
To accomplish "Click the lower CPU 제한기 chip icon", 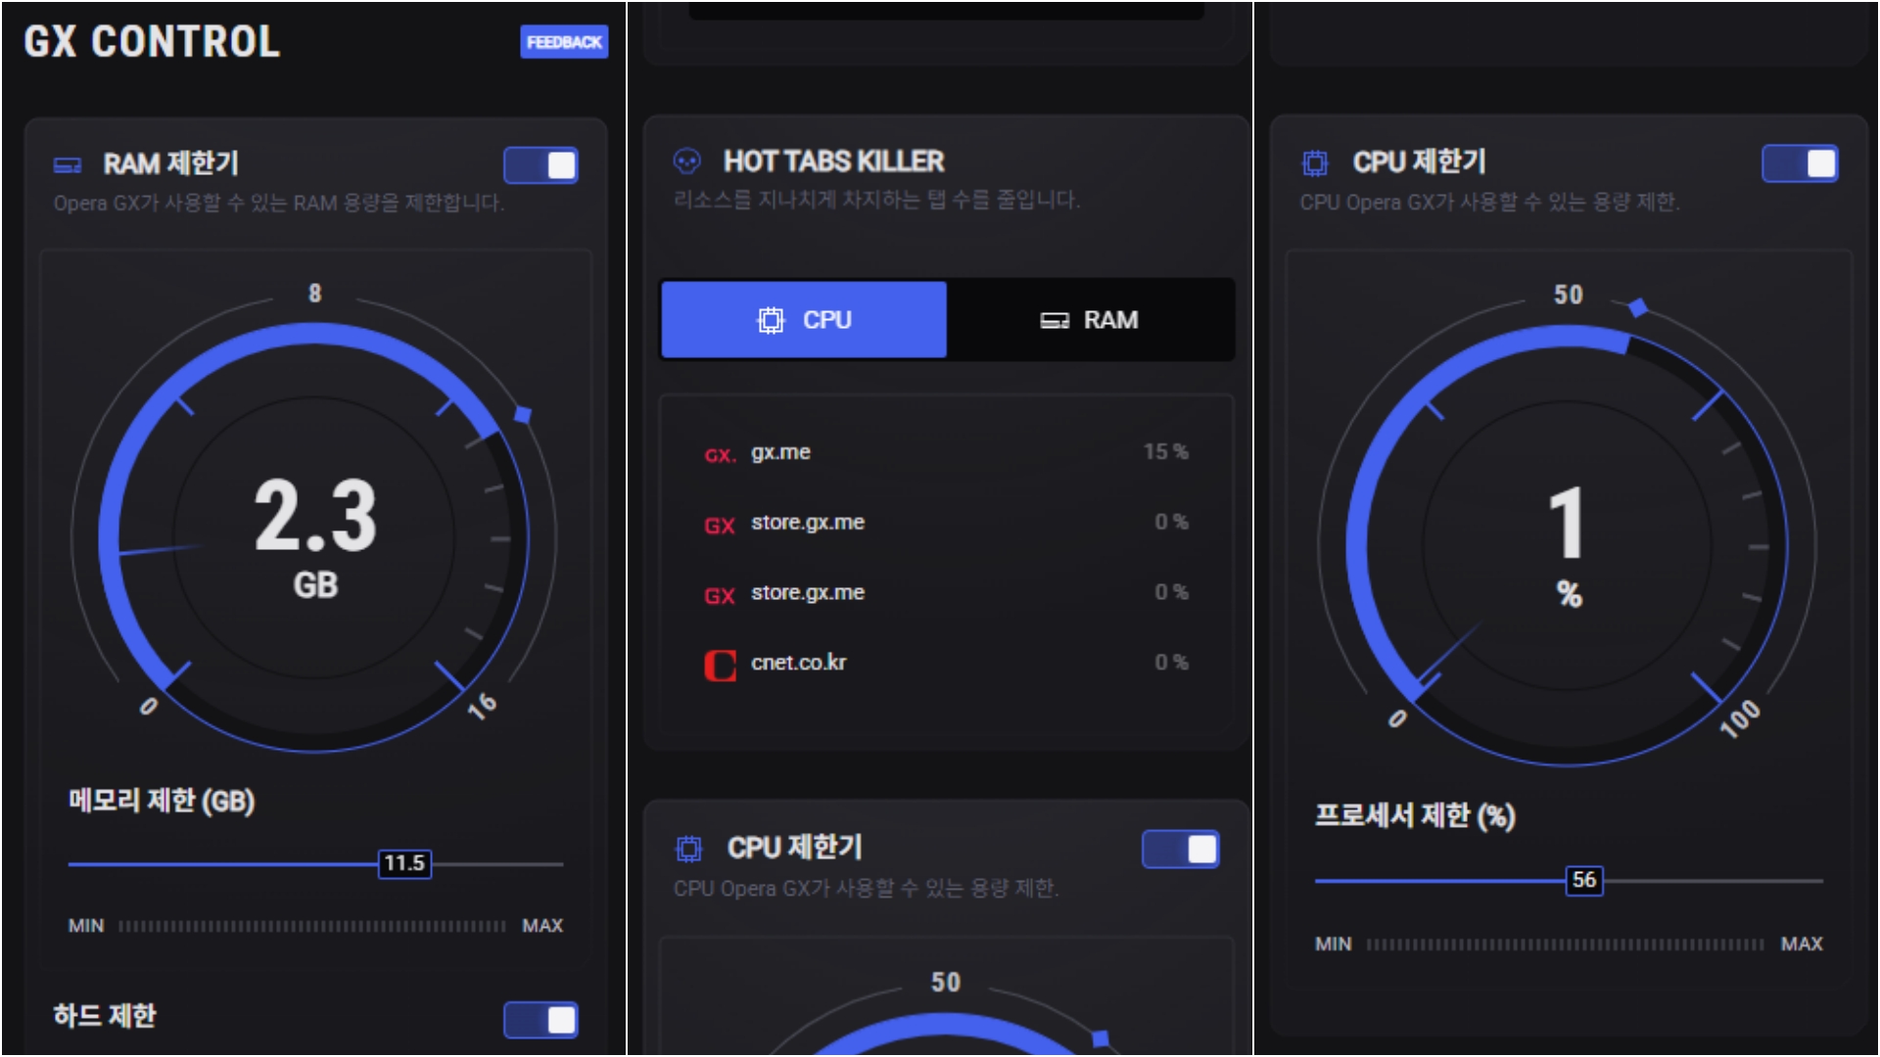I will [689, 849].
